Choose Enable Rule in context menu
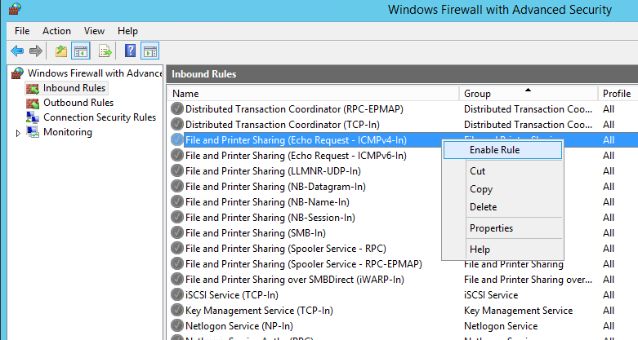This screenshot has width=638, height=340. [502, 150]
